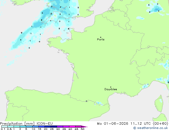This screenshot has height=130, width=169.
Task: Click the '(00+60)' forecast offset text
Action: tap(160, 124)
